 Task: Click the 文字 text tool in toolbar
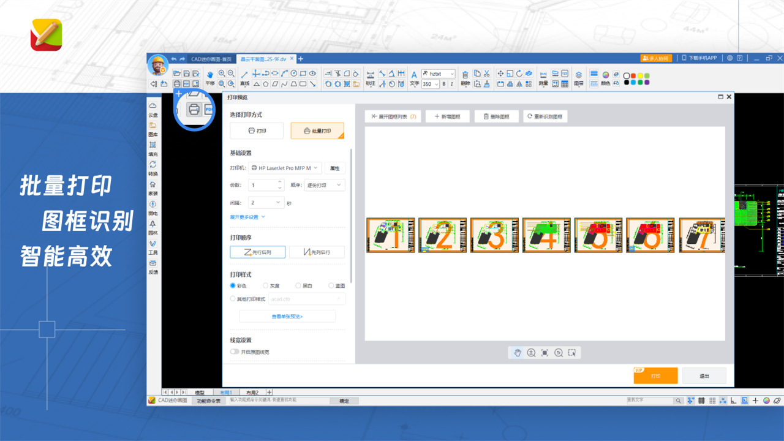point(414,78)
